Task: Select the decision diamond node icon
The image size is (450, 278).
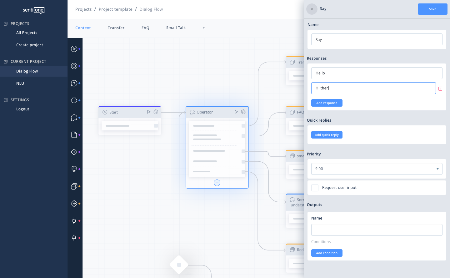Action: [75, 152]
